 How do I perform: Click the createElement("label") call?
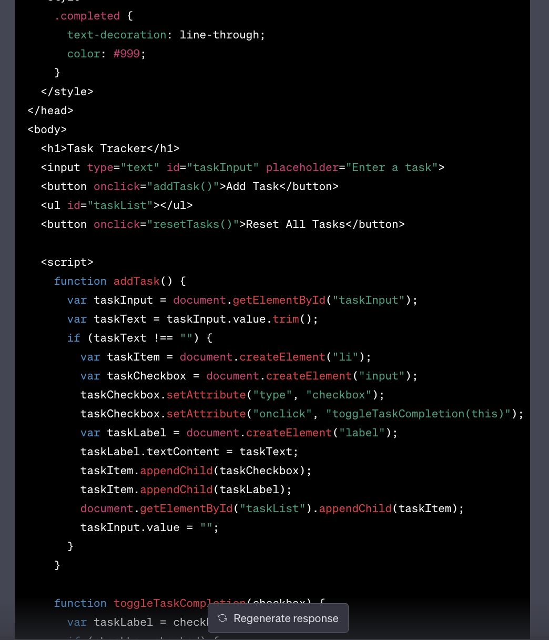coord(319,433)
